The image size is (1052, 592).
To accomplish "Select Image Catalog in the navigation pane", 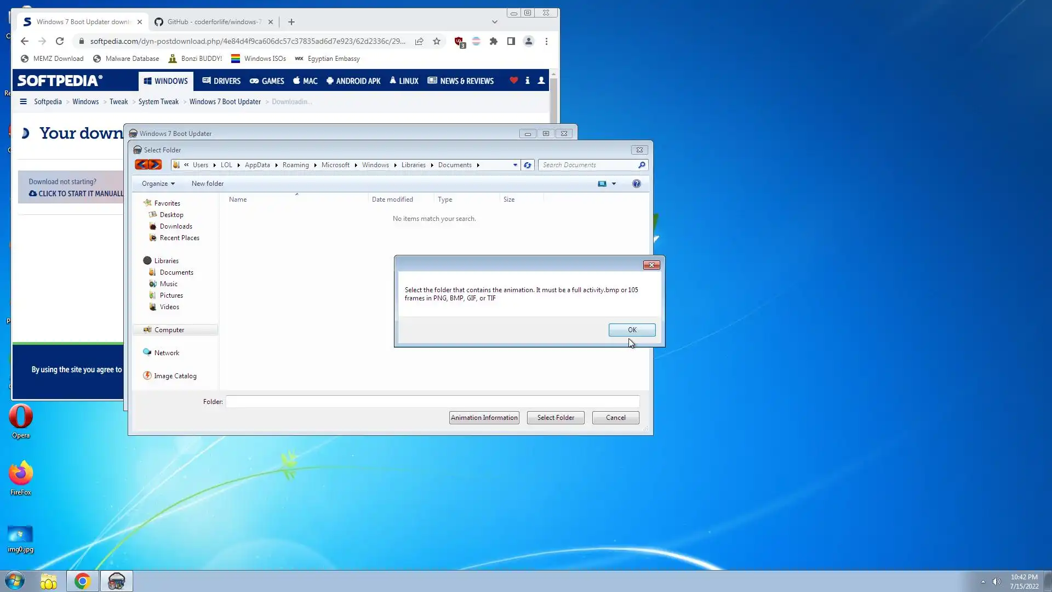I will coord(175,376).
